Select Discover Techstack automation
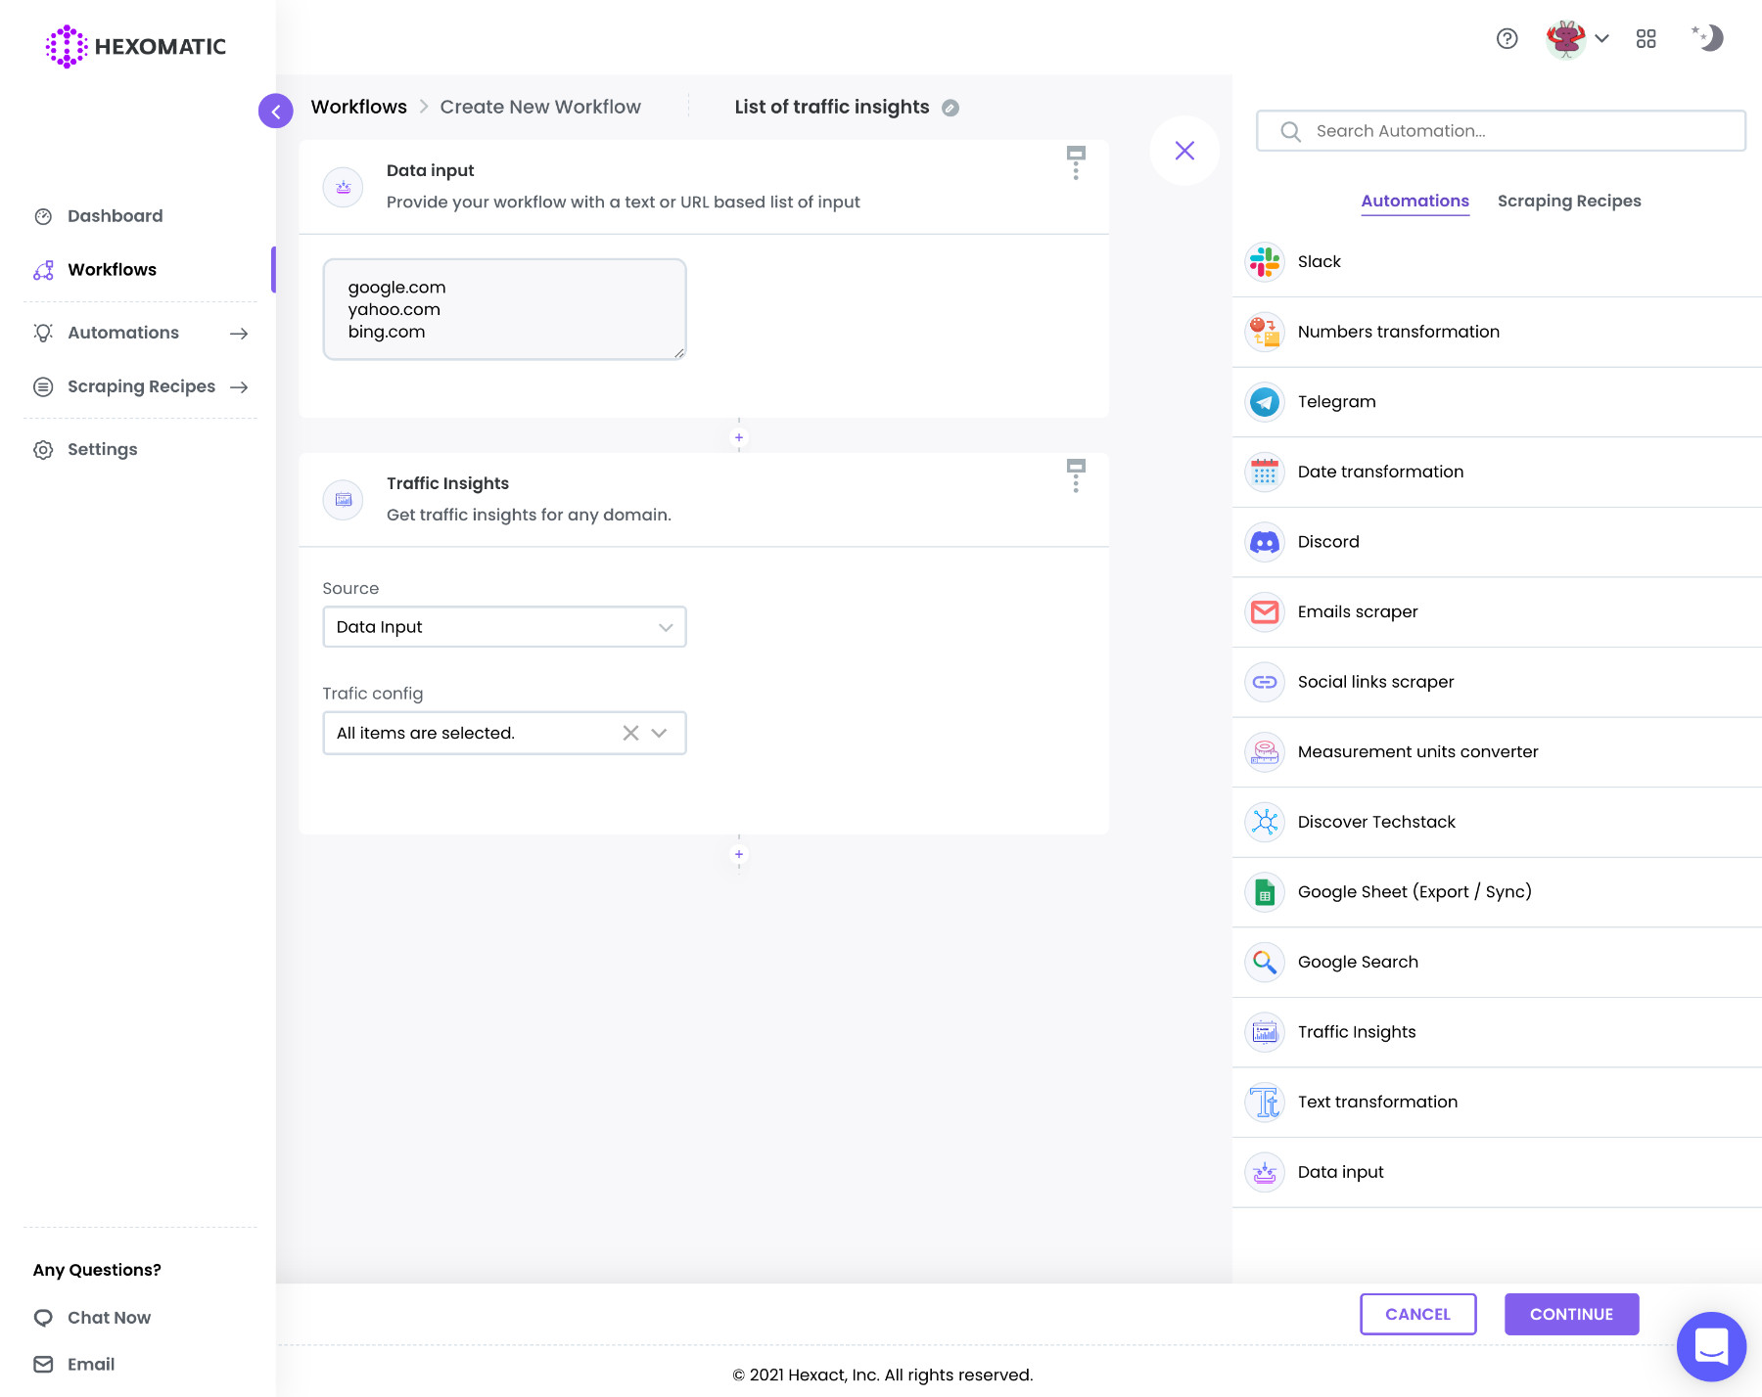 [x=1497, y=822]
